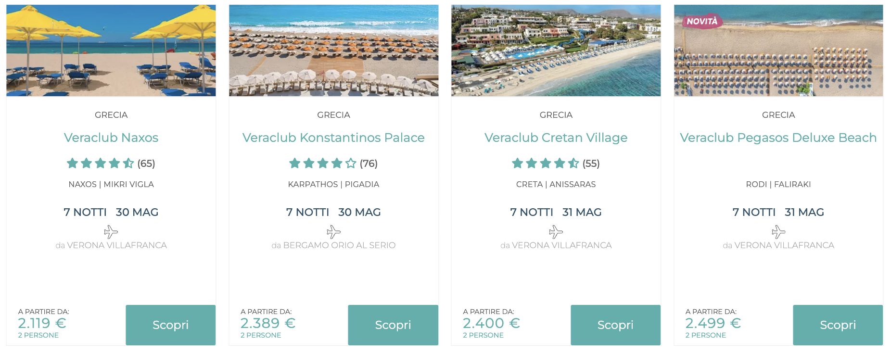Click the star rating of Cretan Village

pyautogui.click(x=546, y=164)
